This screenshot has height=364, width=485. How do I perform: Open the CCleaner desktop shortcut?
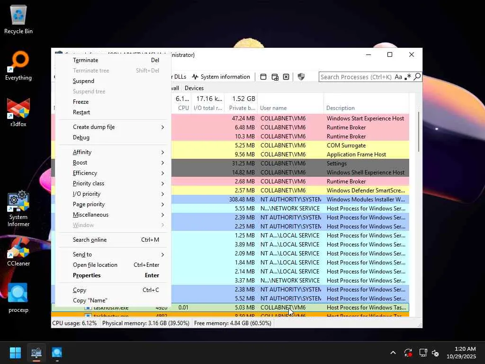(x=18, y=252)
